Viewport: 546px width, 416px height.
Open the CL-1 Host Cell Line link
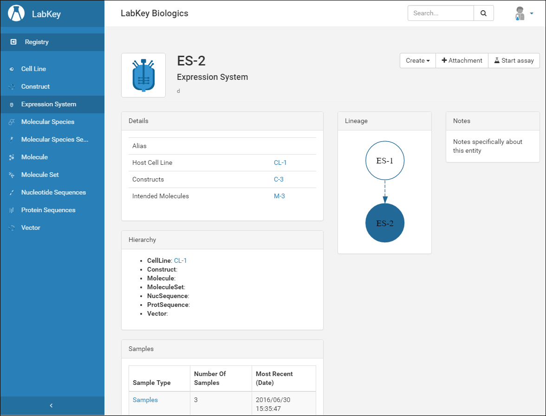coord(280,162)
